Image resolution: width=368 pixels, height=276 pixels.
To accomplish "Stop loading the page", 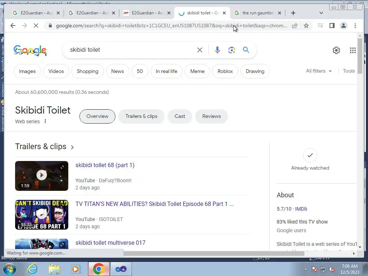I will click(36, 26).
